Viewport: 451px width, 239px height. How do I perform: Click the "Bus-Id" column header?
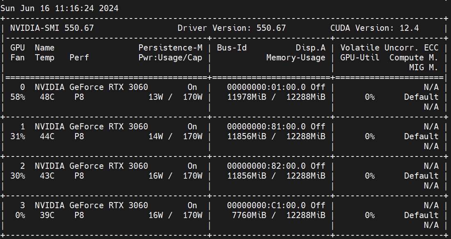[x=232, y=48]
